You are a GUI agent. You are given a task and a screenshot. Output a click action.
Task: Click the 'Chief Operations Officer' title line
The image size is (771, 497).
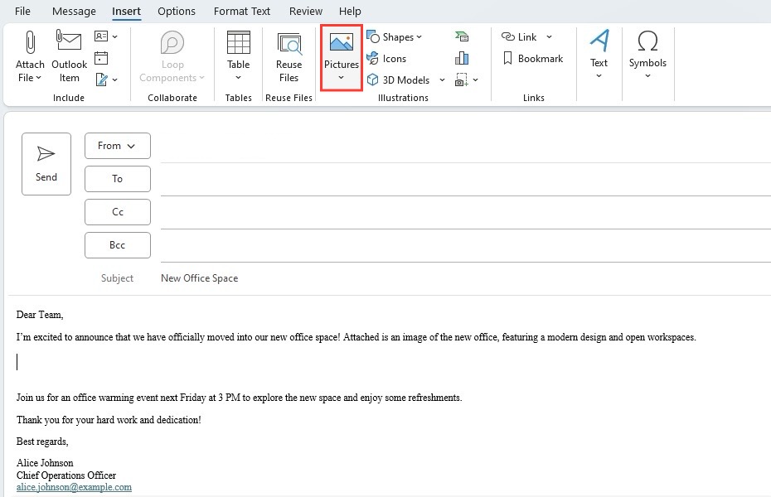click(66, 475)
